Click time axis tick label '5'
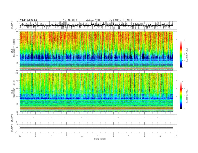Screen dimensions: 198x153 pyautogui.click(x=98, y=136)
